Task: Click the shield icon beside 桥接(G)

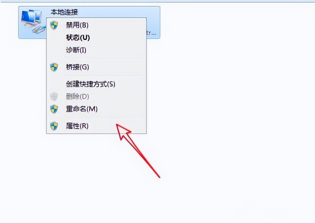Action: pyautogui.click(x=54, y=67)
